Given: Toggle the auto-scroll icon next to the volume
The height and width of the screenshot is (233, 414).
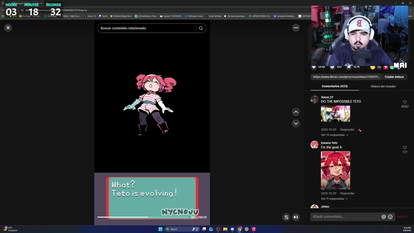Looking at the screenshot, I should coord(286,217).
